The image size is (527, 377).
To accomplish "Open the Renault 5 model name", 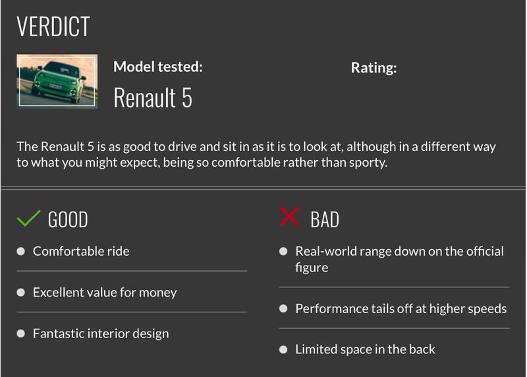I will pyautogui.click(x=153, y=98).
